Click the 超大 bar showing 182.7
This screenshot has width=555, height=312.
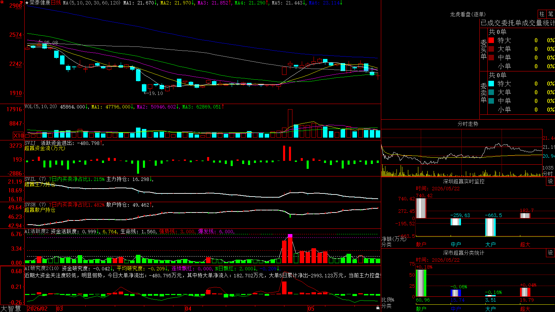coord(525,216)
